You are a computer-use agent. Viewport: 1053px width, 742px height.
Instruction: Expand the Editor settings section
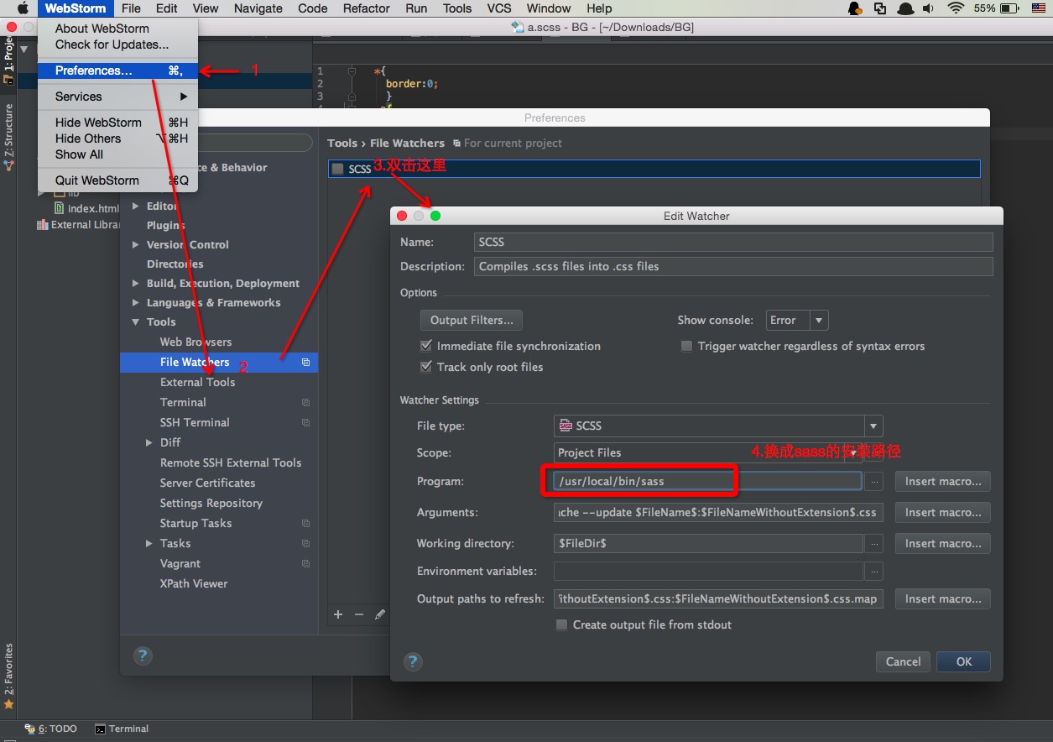(136, 206)
